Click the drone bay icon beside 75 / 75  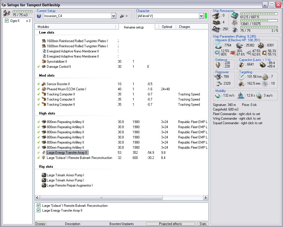coord(235,29)
